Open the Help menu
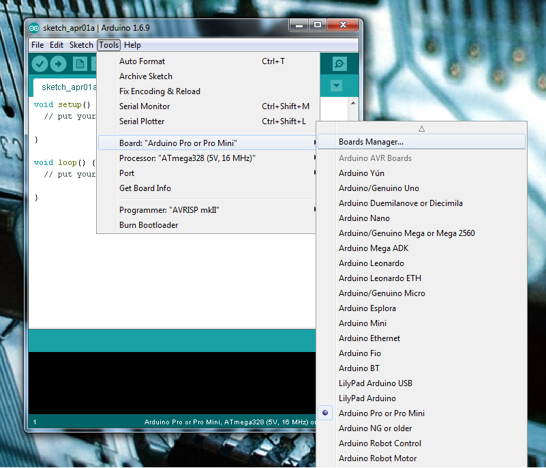The width and height of the screenshot is (546, 468). (x=132, y=45)
